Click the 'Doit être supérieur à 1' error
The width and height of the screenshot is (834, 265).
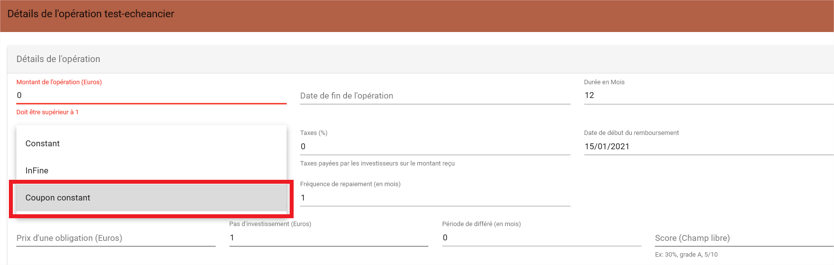click(47, 112)
